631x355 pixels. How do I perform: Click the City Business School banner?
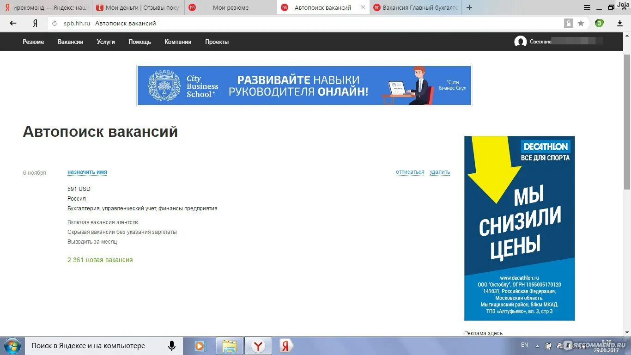(x=304, y=86)
